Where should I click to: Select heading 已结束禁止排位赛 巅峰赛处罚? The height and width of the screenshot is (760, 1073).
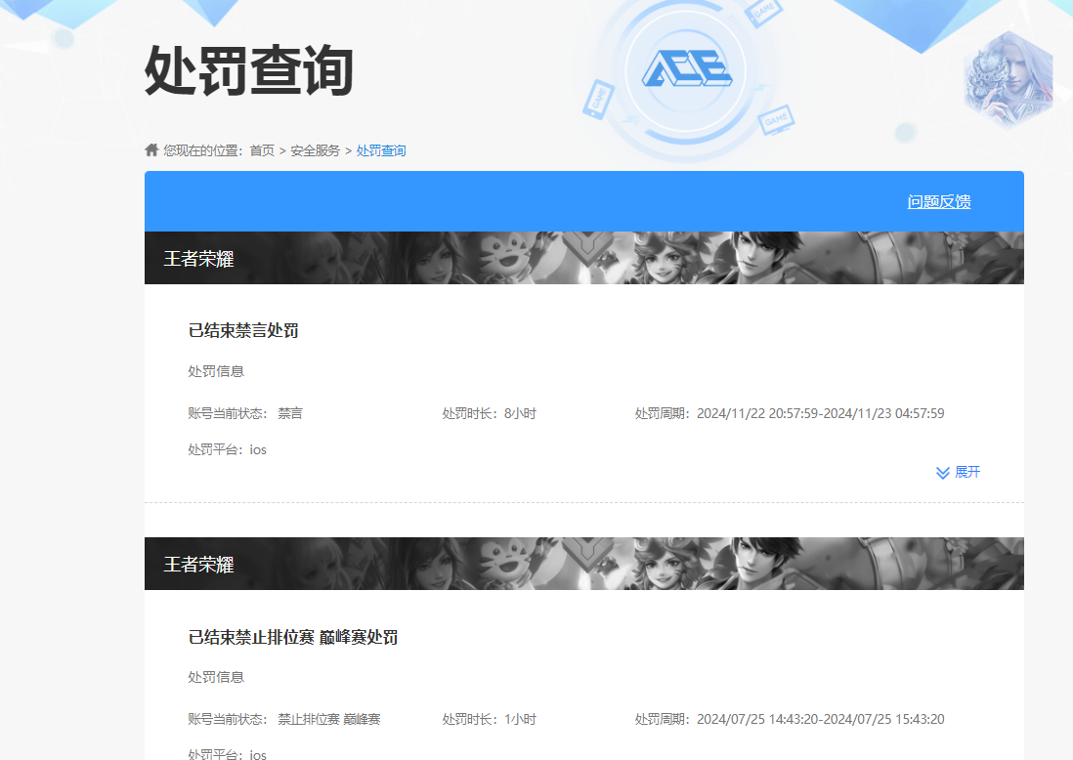pyautogui.click(x=293, y=637)
